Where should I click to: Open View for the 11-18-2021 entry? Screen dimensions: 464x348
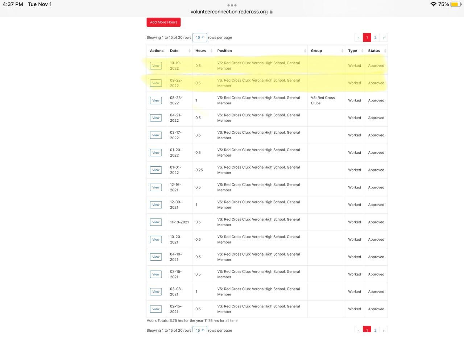(x=156, y=222)
